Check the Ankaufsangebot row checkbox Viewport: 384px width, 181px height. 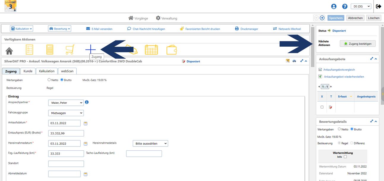click(322, 107)
